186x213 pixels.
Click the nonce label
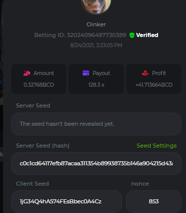[140, 184]
